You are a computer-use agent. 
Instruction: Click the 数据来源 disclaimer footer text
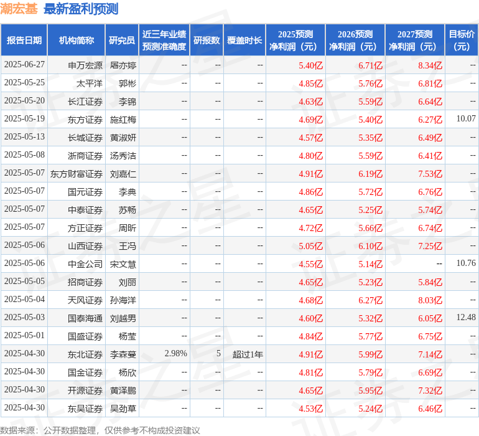point(100,430)
